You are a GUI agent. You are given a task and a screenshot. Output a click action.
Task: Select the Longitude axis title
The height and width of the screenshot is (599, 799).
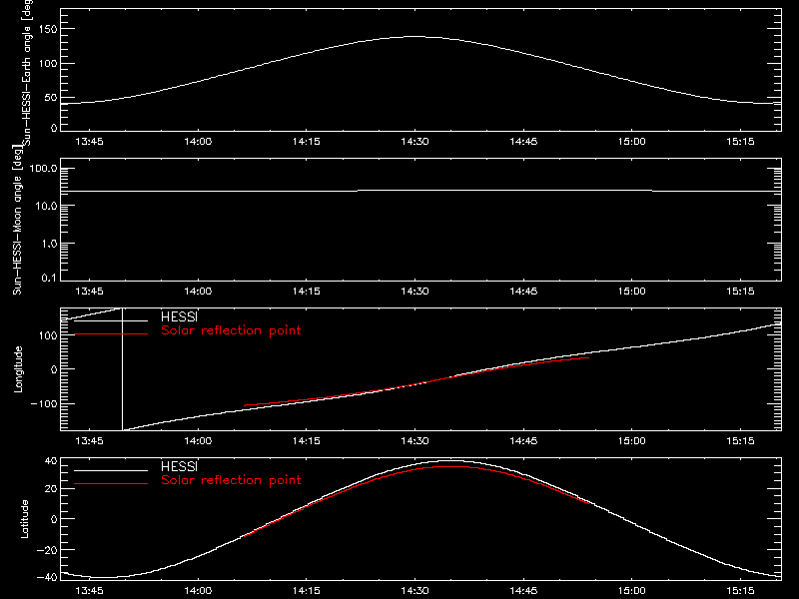pyautogui.click(x=18, y=369)
